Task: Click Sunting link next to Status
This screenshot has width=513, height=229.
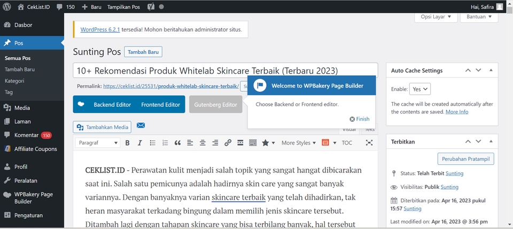Action: [x=454, y=173]
